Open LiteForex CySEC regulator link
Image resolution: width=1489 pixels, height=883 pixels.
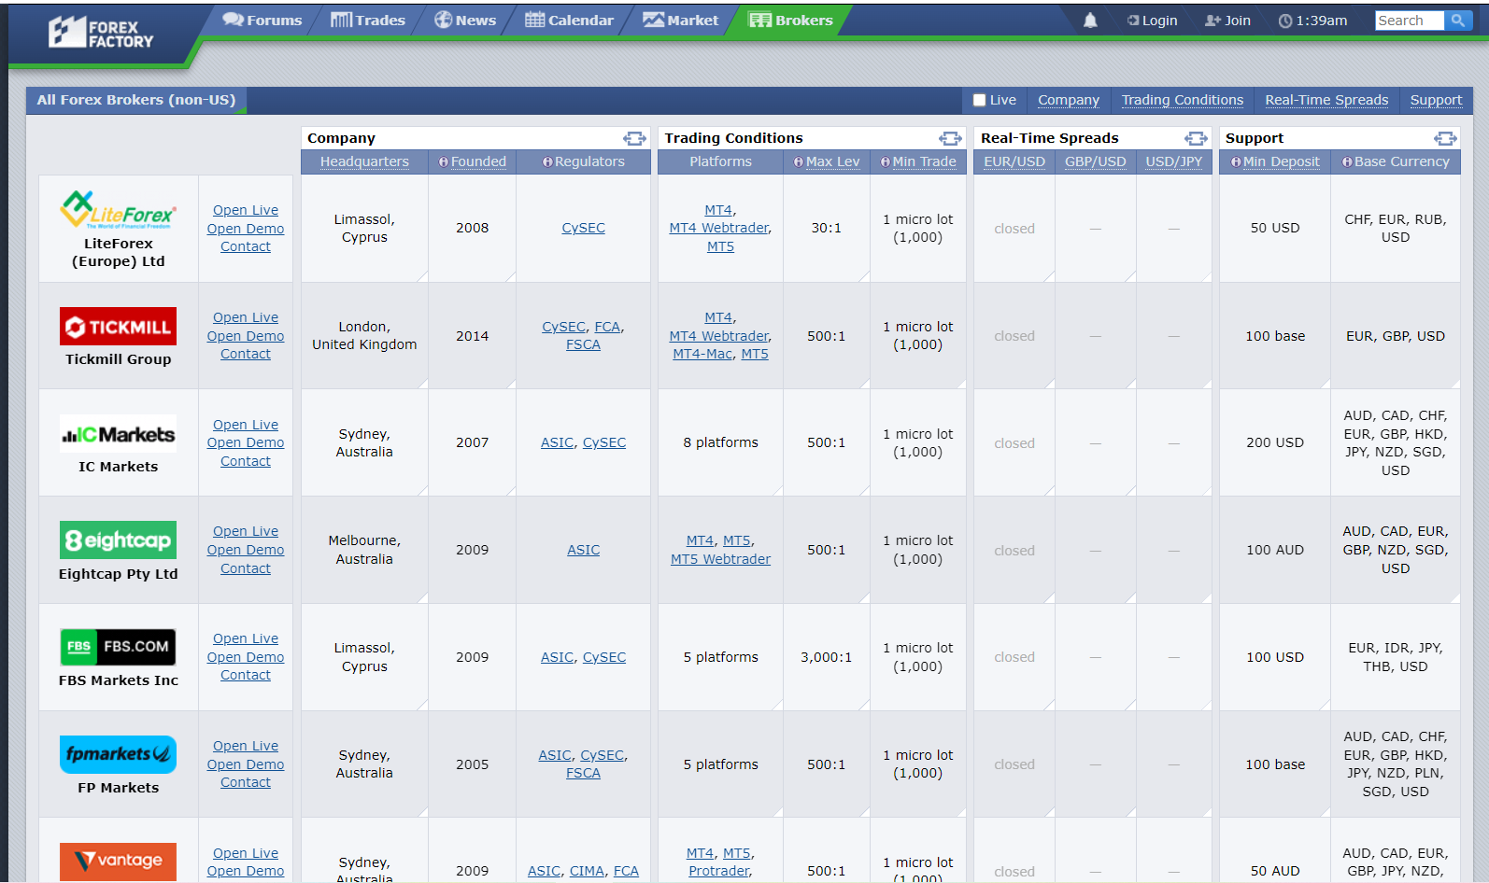coord(583,228)
